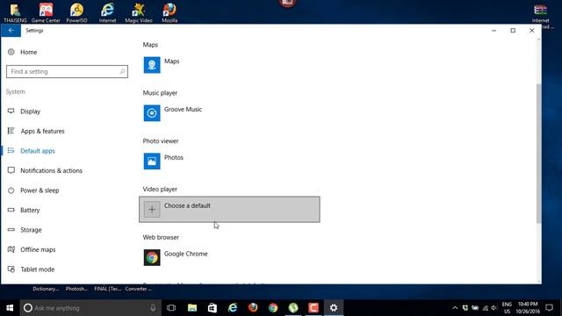The height and width of the screenshot is (316, 562).
Task: Open the Internet Explorer desktop shortcut
Action: click(107, 12)
